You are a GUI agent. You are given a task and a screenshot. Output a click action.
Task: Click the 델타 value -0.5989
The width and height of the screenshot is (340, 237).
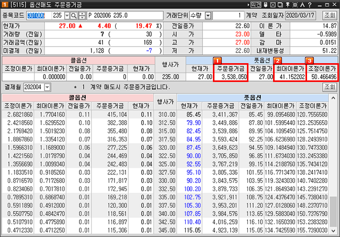click(327, 34)
